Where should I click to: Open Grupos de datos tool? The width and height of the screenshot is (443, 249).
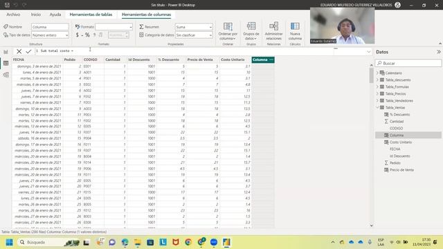click(x=251, y=31)
